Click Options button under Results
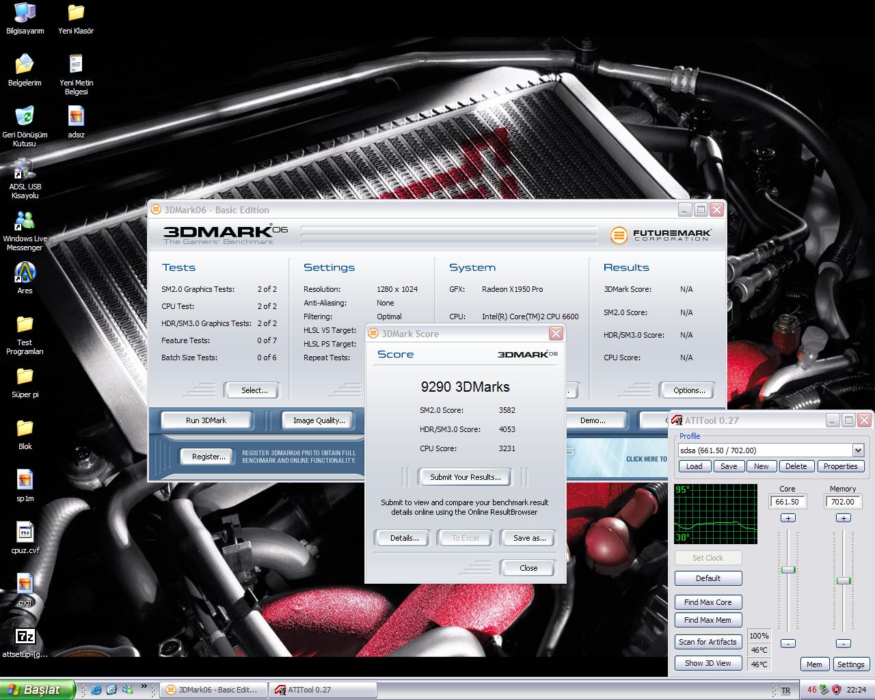The width and height of the screenshot is (875, 700). [x=688, y=390]
